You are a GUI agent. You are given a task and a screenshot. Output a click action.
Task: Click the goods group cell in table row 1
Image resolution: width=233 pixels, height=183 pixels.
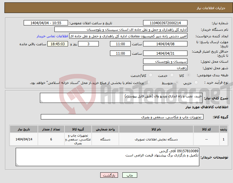(x=78, y=139)
